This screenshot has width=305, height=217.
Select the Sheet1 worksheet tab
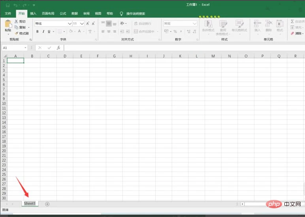(30, 204)
